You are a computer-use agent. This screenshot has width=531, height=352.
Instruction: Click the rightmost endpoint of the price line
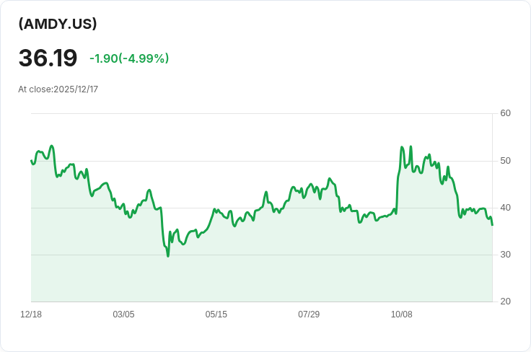pos(492,225)
